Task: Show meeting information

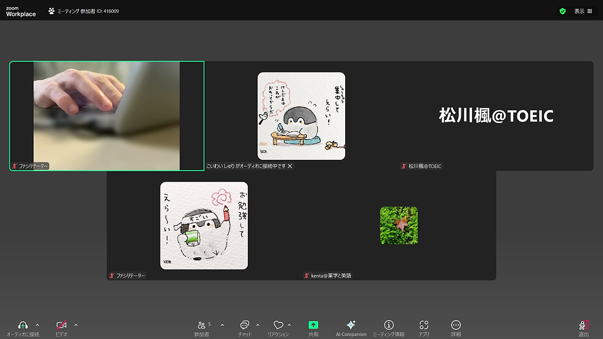Action: [389, 329]
